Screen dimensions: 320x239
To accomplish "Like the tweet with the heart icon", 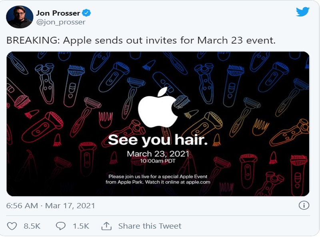I will [x=12, y=226].
